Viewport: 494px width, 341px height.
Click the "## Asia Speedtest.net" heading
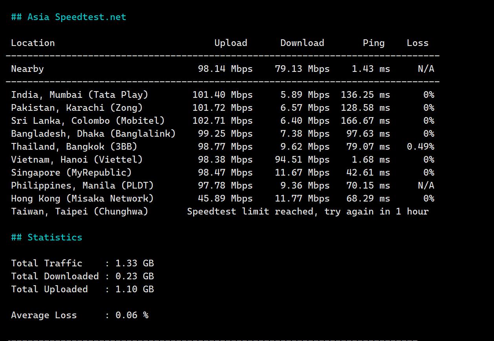coord(69,17)
